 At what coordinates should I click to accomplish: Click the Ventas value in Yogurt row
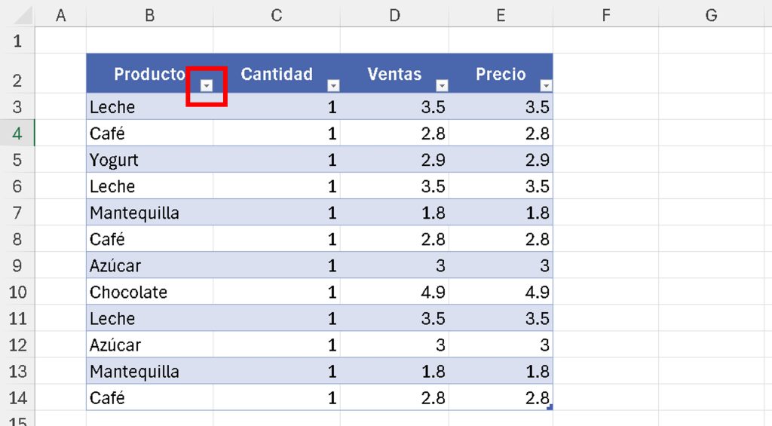point(433,161)
